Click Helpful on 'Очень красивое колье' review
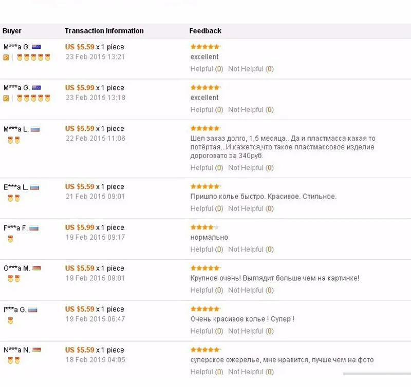Image resolution: width=411 pixels, height=387 pixels. (207, 331)
